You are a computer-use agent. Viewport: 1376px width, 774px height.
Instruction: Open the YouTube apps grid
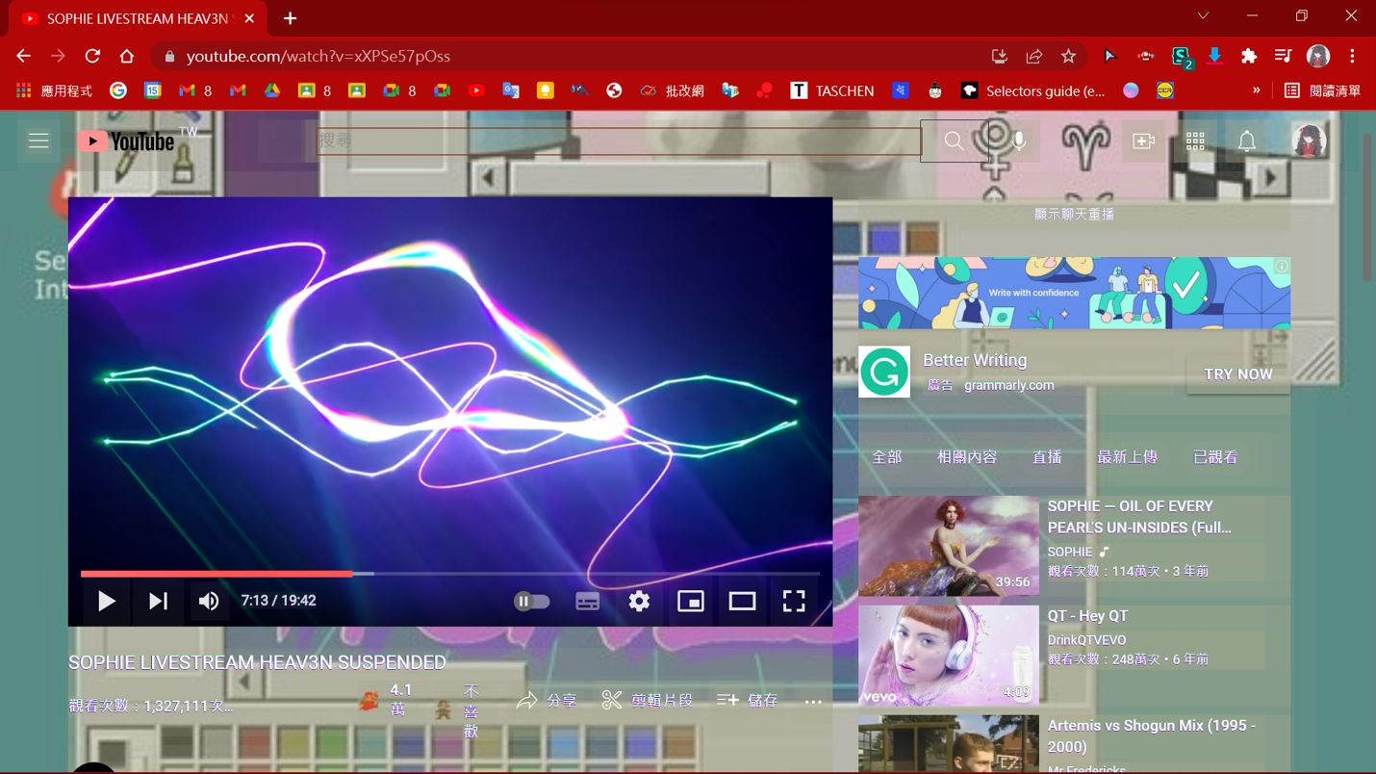pos(1195,142)
